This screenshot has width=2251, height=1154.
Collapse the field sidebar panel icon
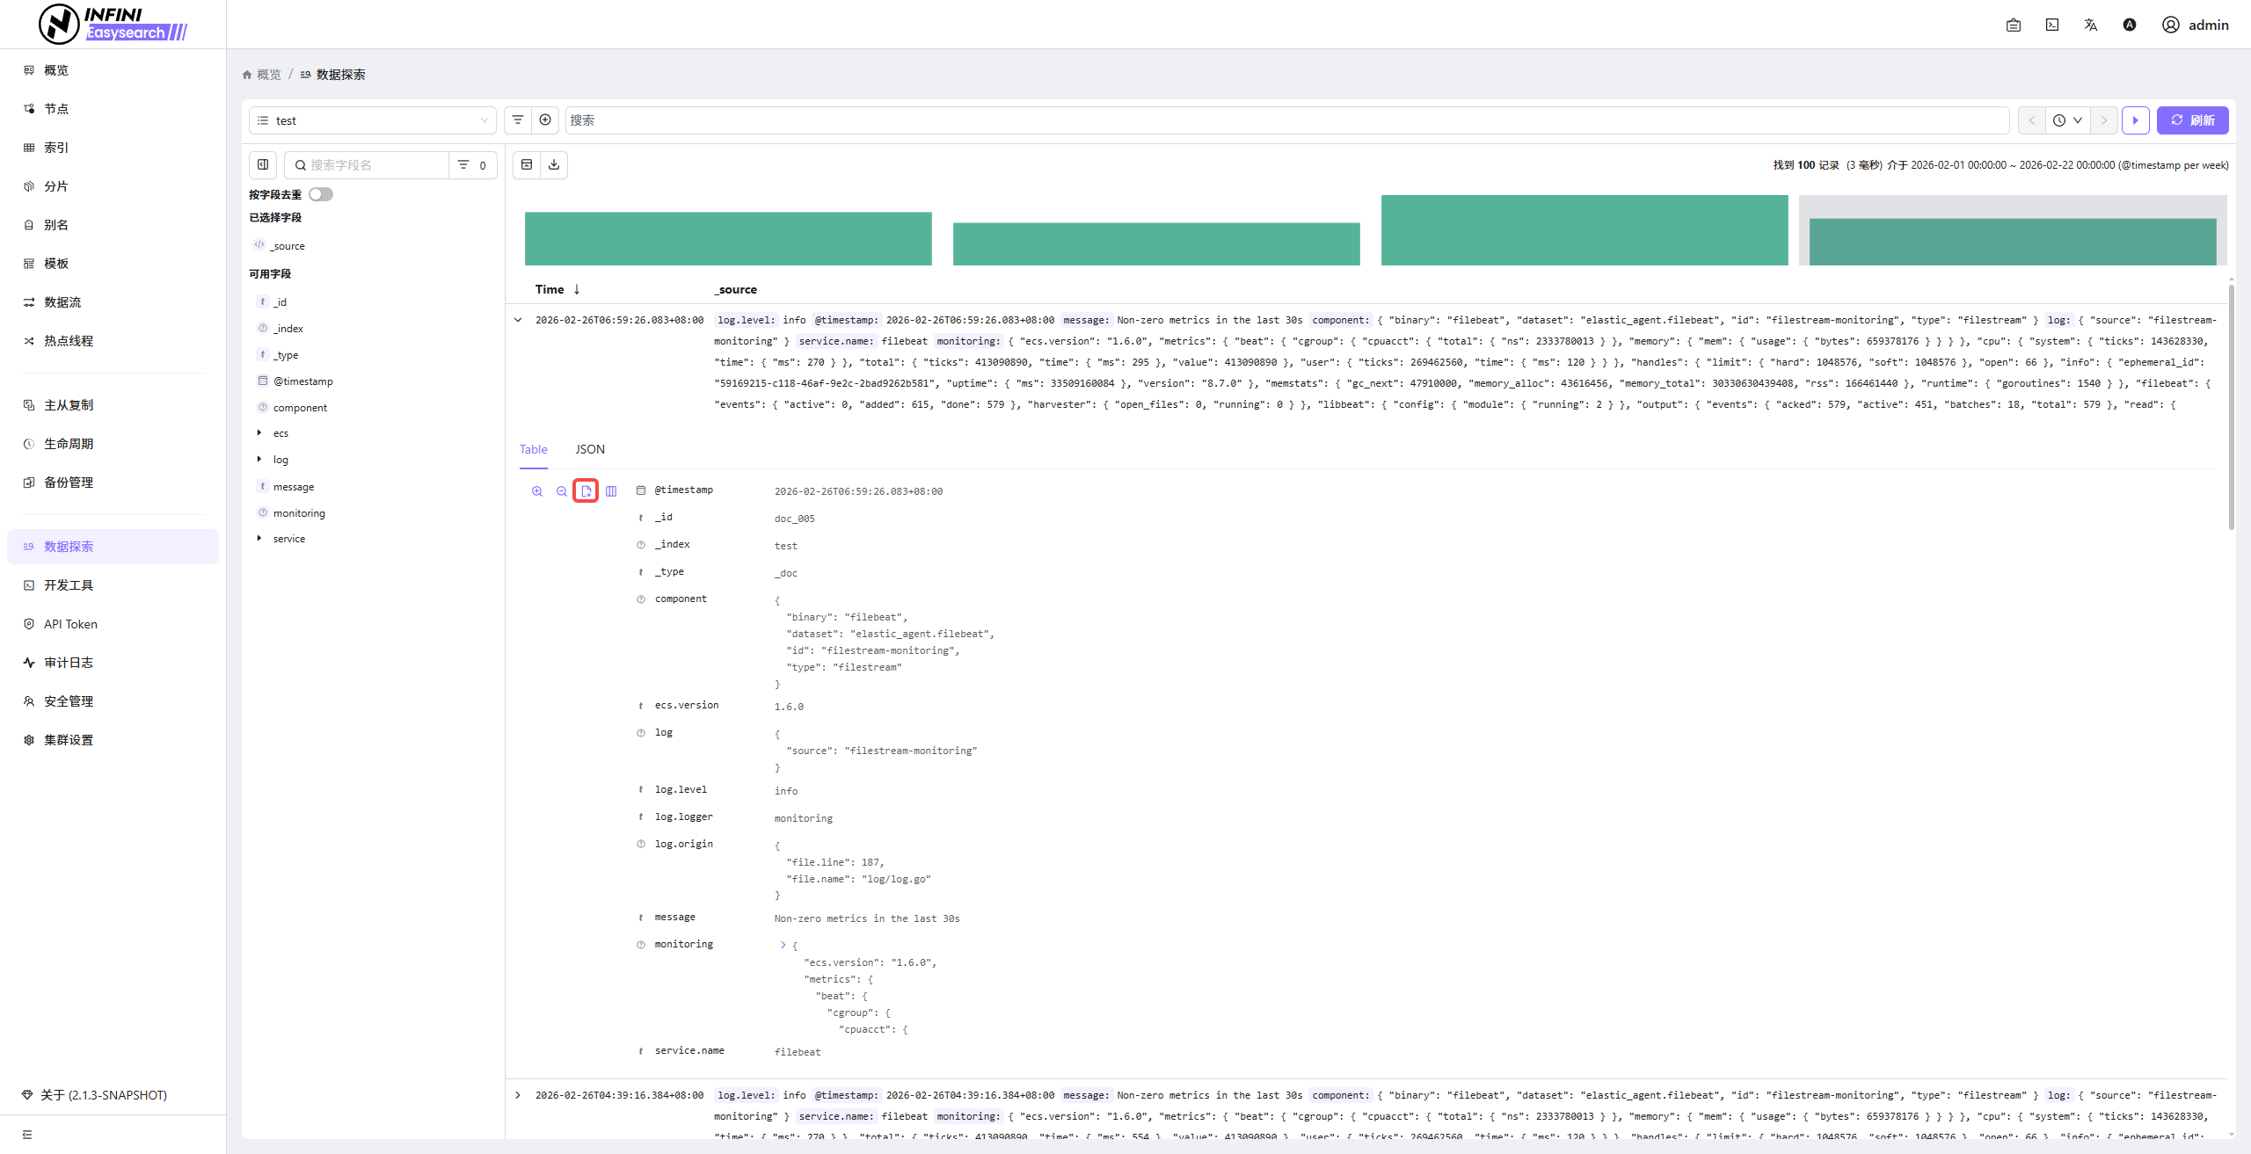263,164
